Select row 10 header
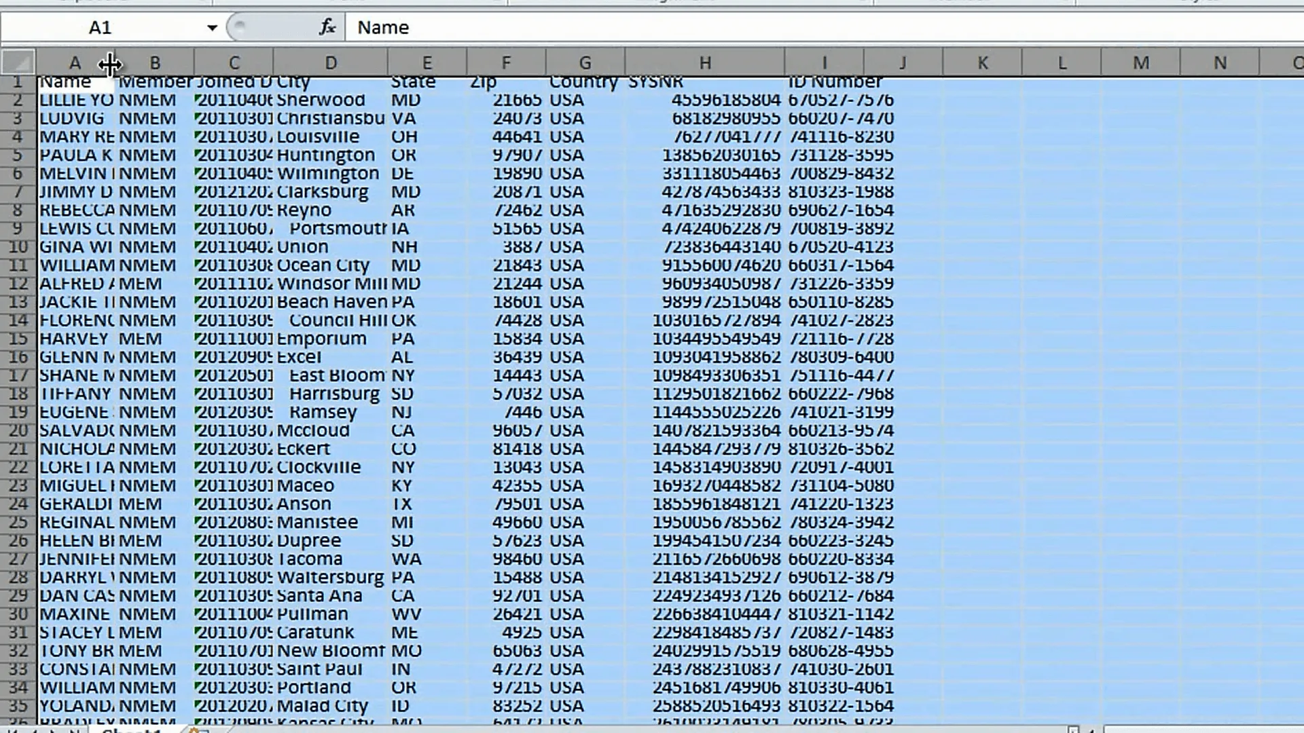1304x733 pixels. click(18, 247)
